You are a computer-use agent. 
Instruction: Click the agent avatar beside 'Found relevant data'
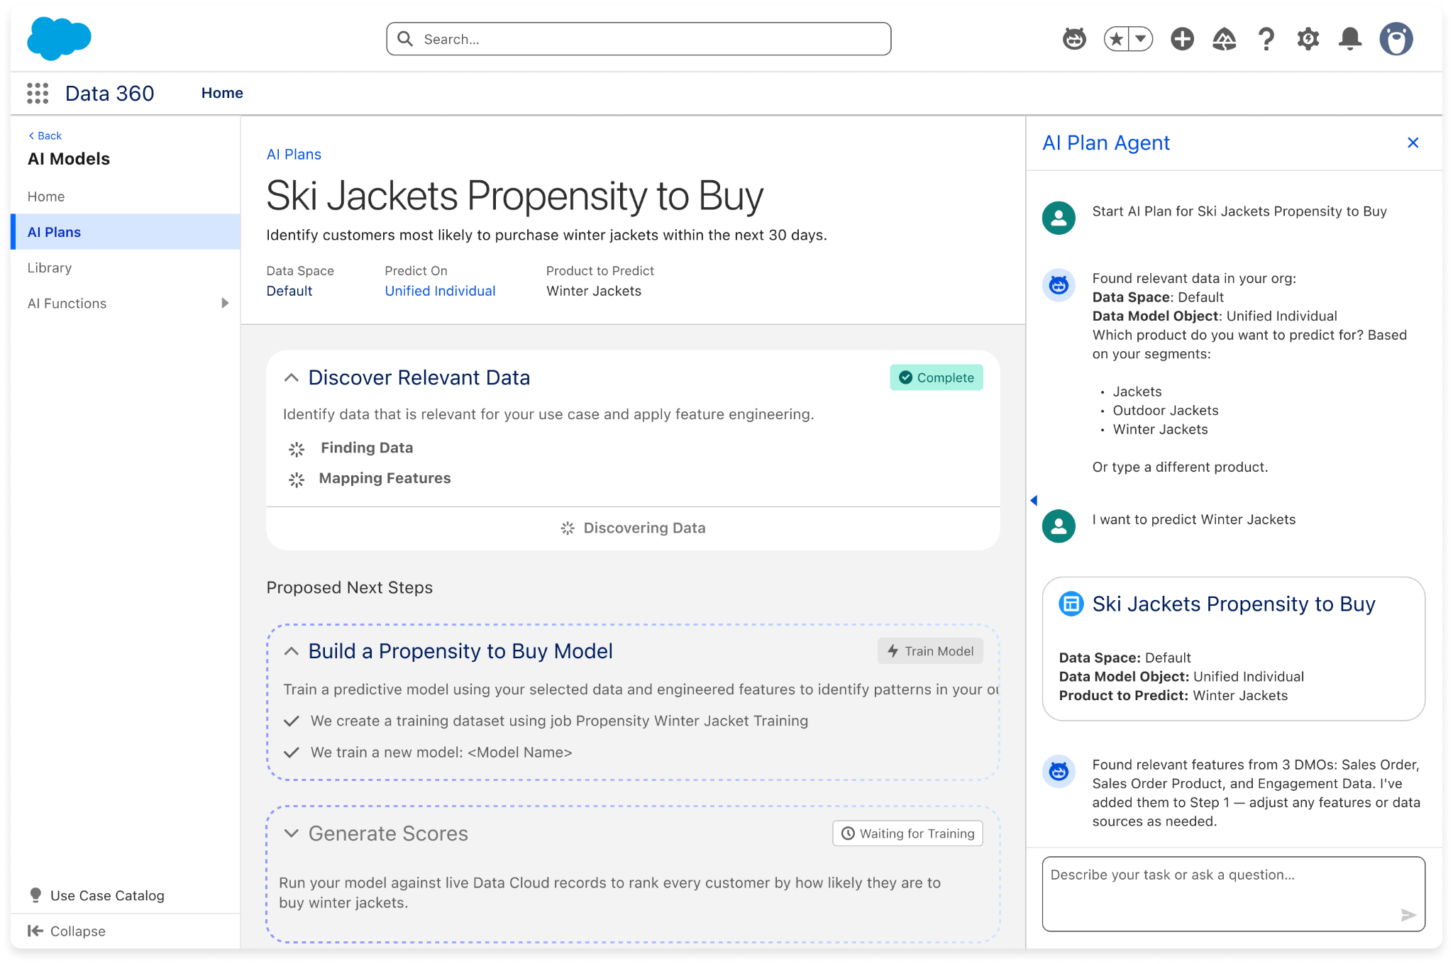pos(1059,285)
